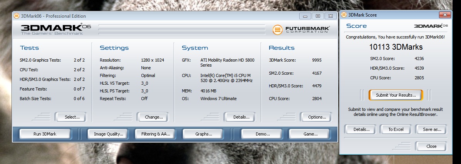Click HDR/SM3.0 Graphics Tests label
461x164 pixels.
pos(45,79)
